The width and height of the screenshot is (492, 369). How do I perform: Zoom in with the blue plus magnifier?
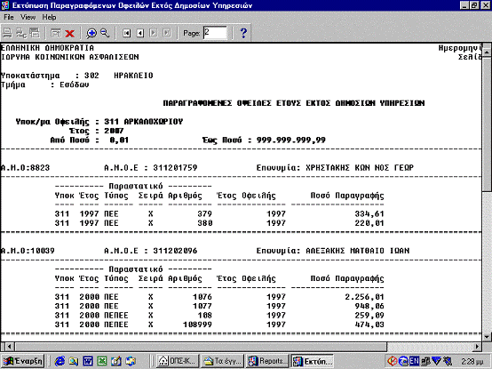pos(91,33)
